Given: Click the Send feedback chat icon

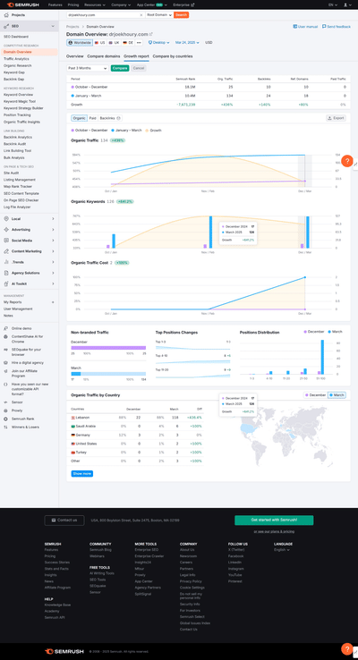Looking at the screenshot, I should (324, 27).
